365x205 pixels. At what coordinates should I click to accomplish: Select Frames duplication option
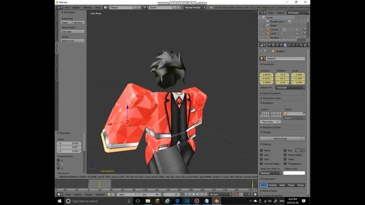[x=273, y=185]
